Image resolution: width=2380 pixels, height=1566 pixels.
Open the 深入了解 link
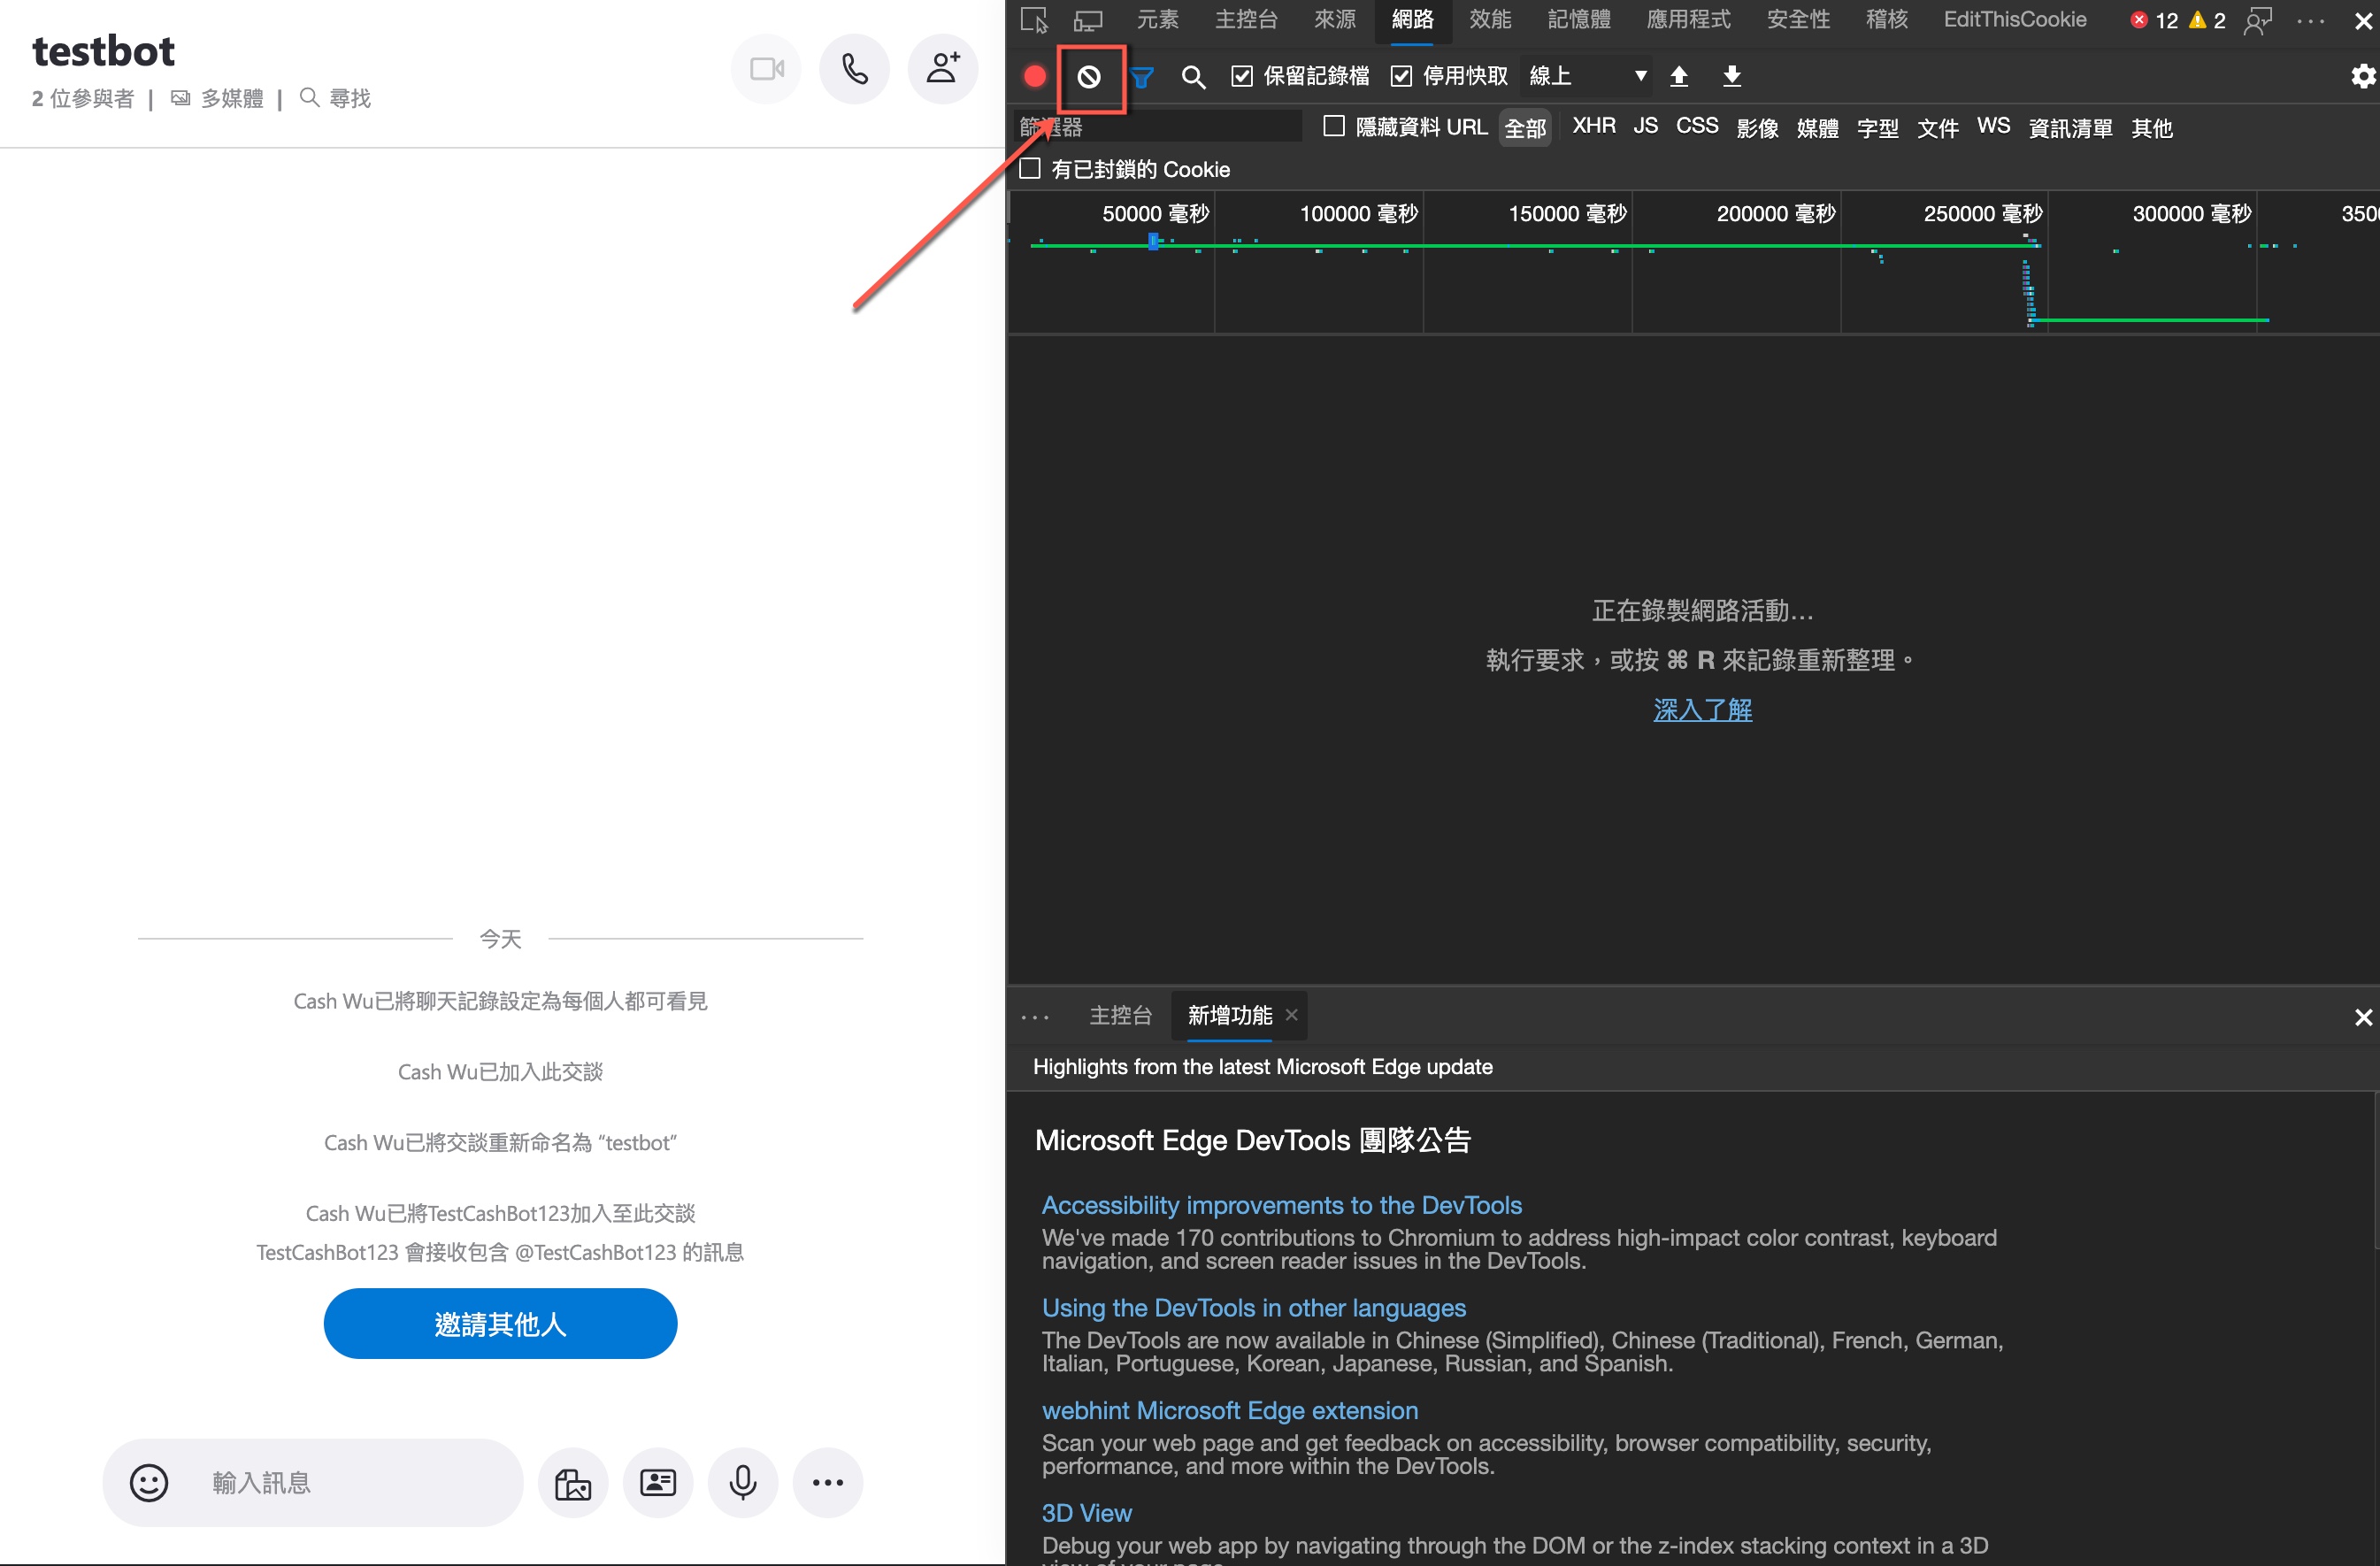1702,710
